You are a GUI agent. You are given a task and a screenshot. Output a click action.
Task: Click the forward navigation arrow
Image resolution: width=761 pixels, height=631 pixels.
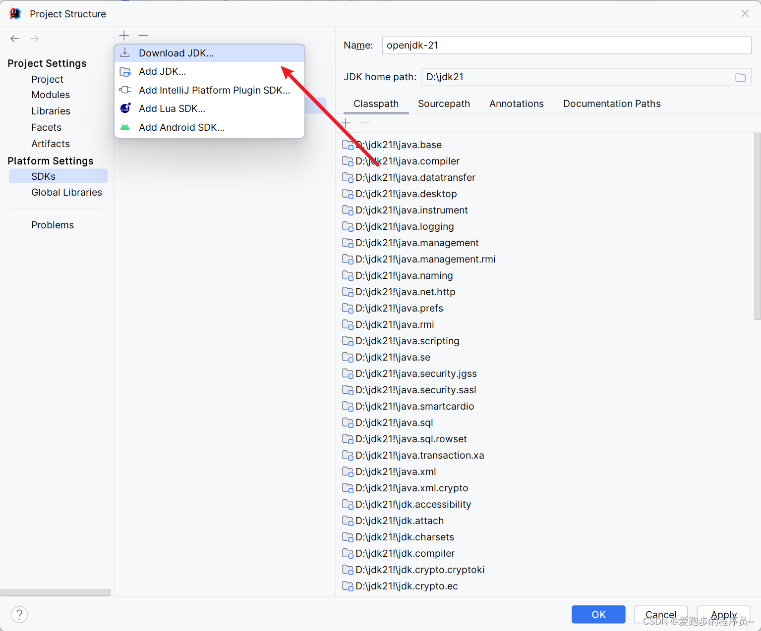pos(34,39)
